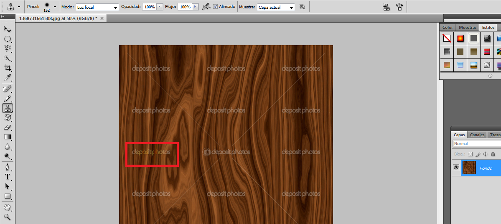Apply the black circular button style swatch
This screenshot has height=224, width=501.
487,39
